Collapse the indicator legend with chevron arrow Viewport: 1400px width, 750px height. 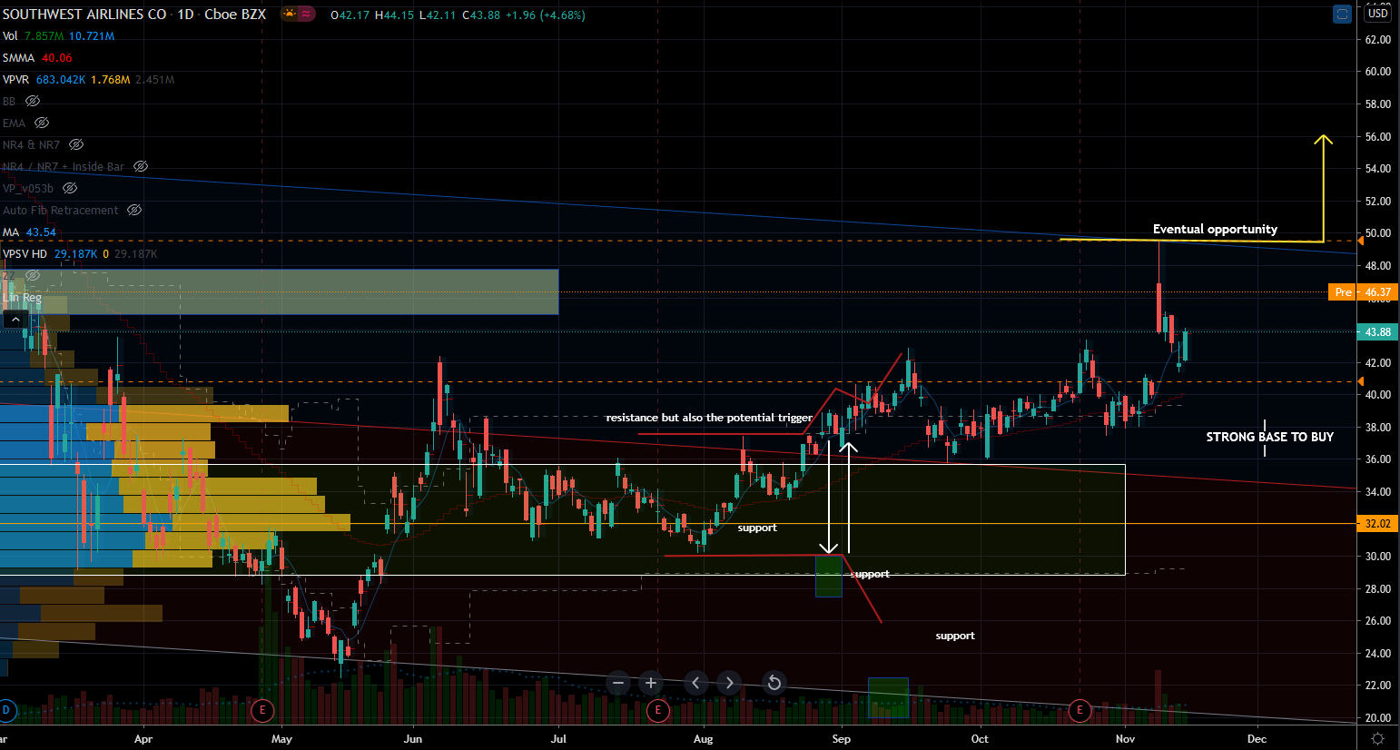pyautogui.click(x=15, y=320)
